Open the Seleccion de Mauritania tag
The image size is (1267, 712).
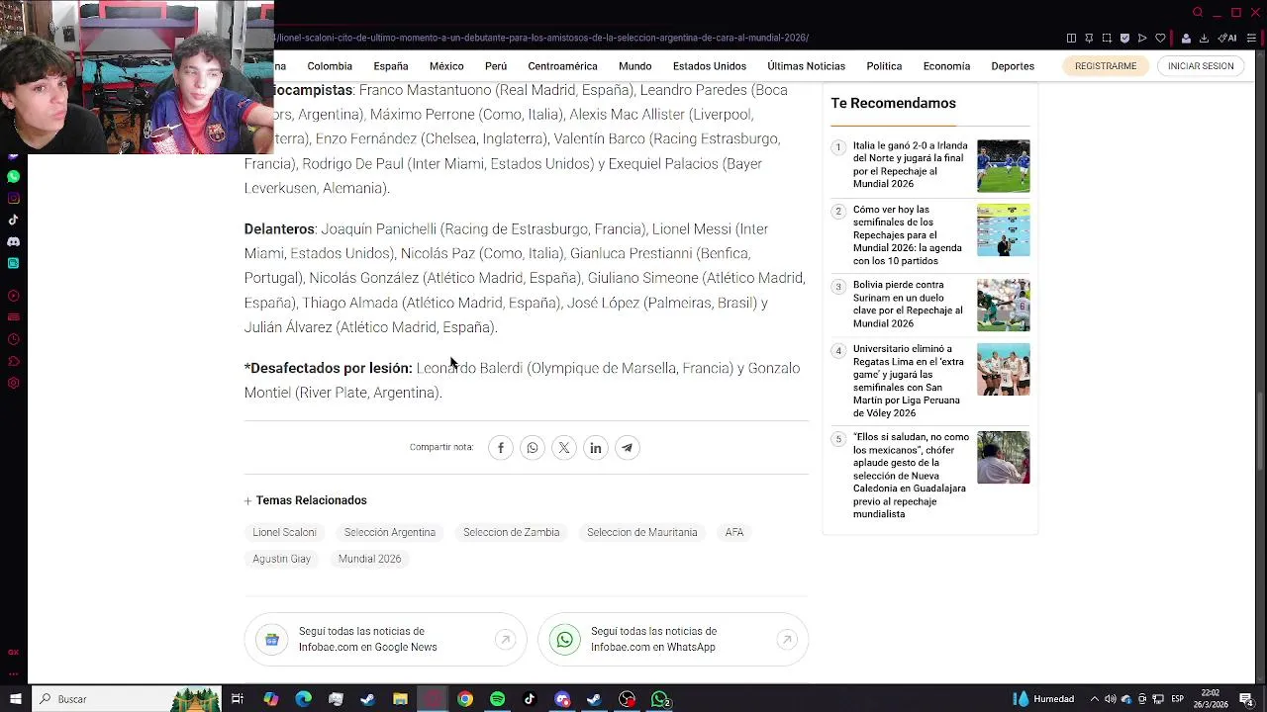click(642, 532)
